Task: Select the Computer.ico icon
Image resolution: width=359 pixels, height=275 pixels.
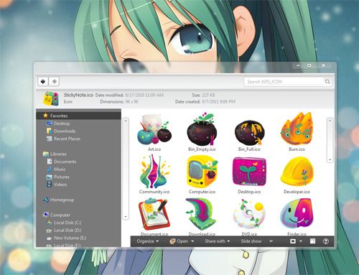Action: tap(202, 172)
